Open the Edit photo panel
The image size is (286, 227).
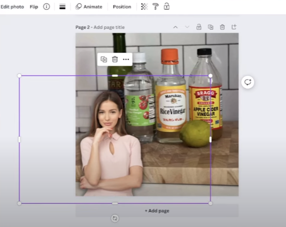(x=12, y=7)
